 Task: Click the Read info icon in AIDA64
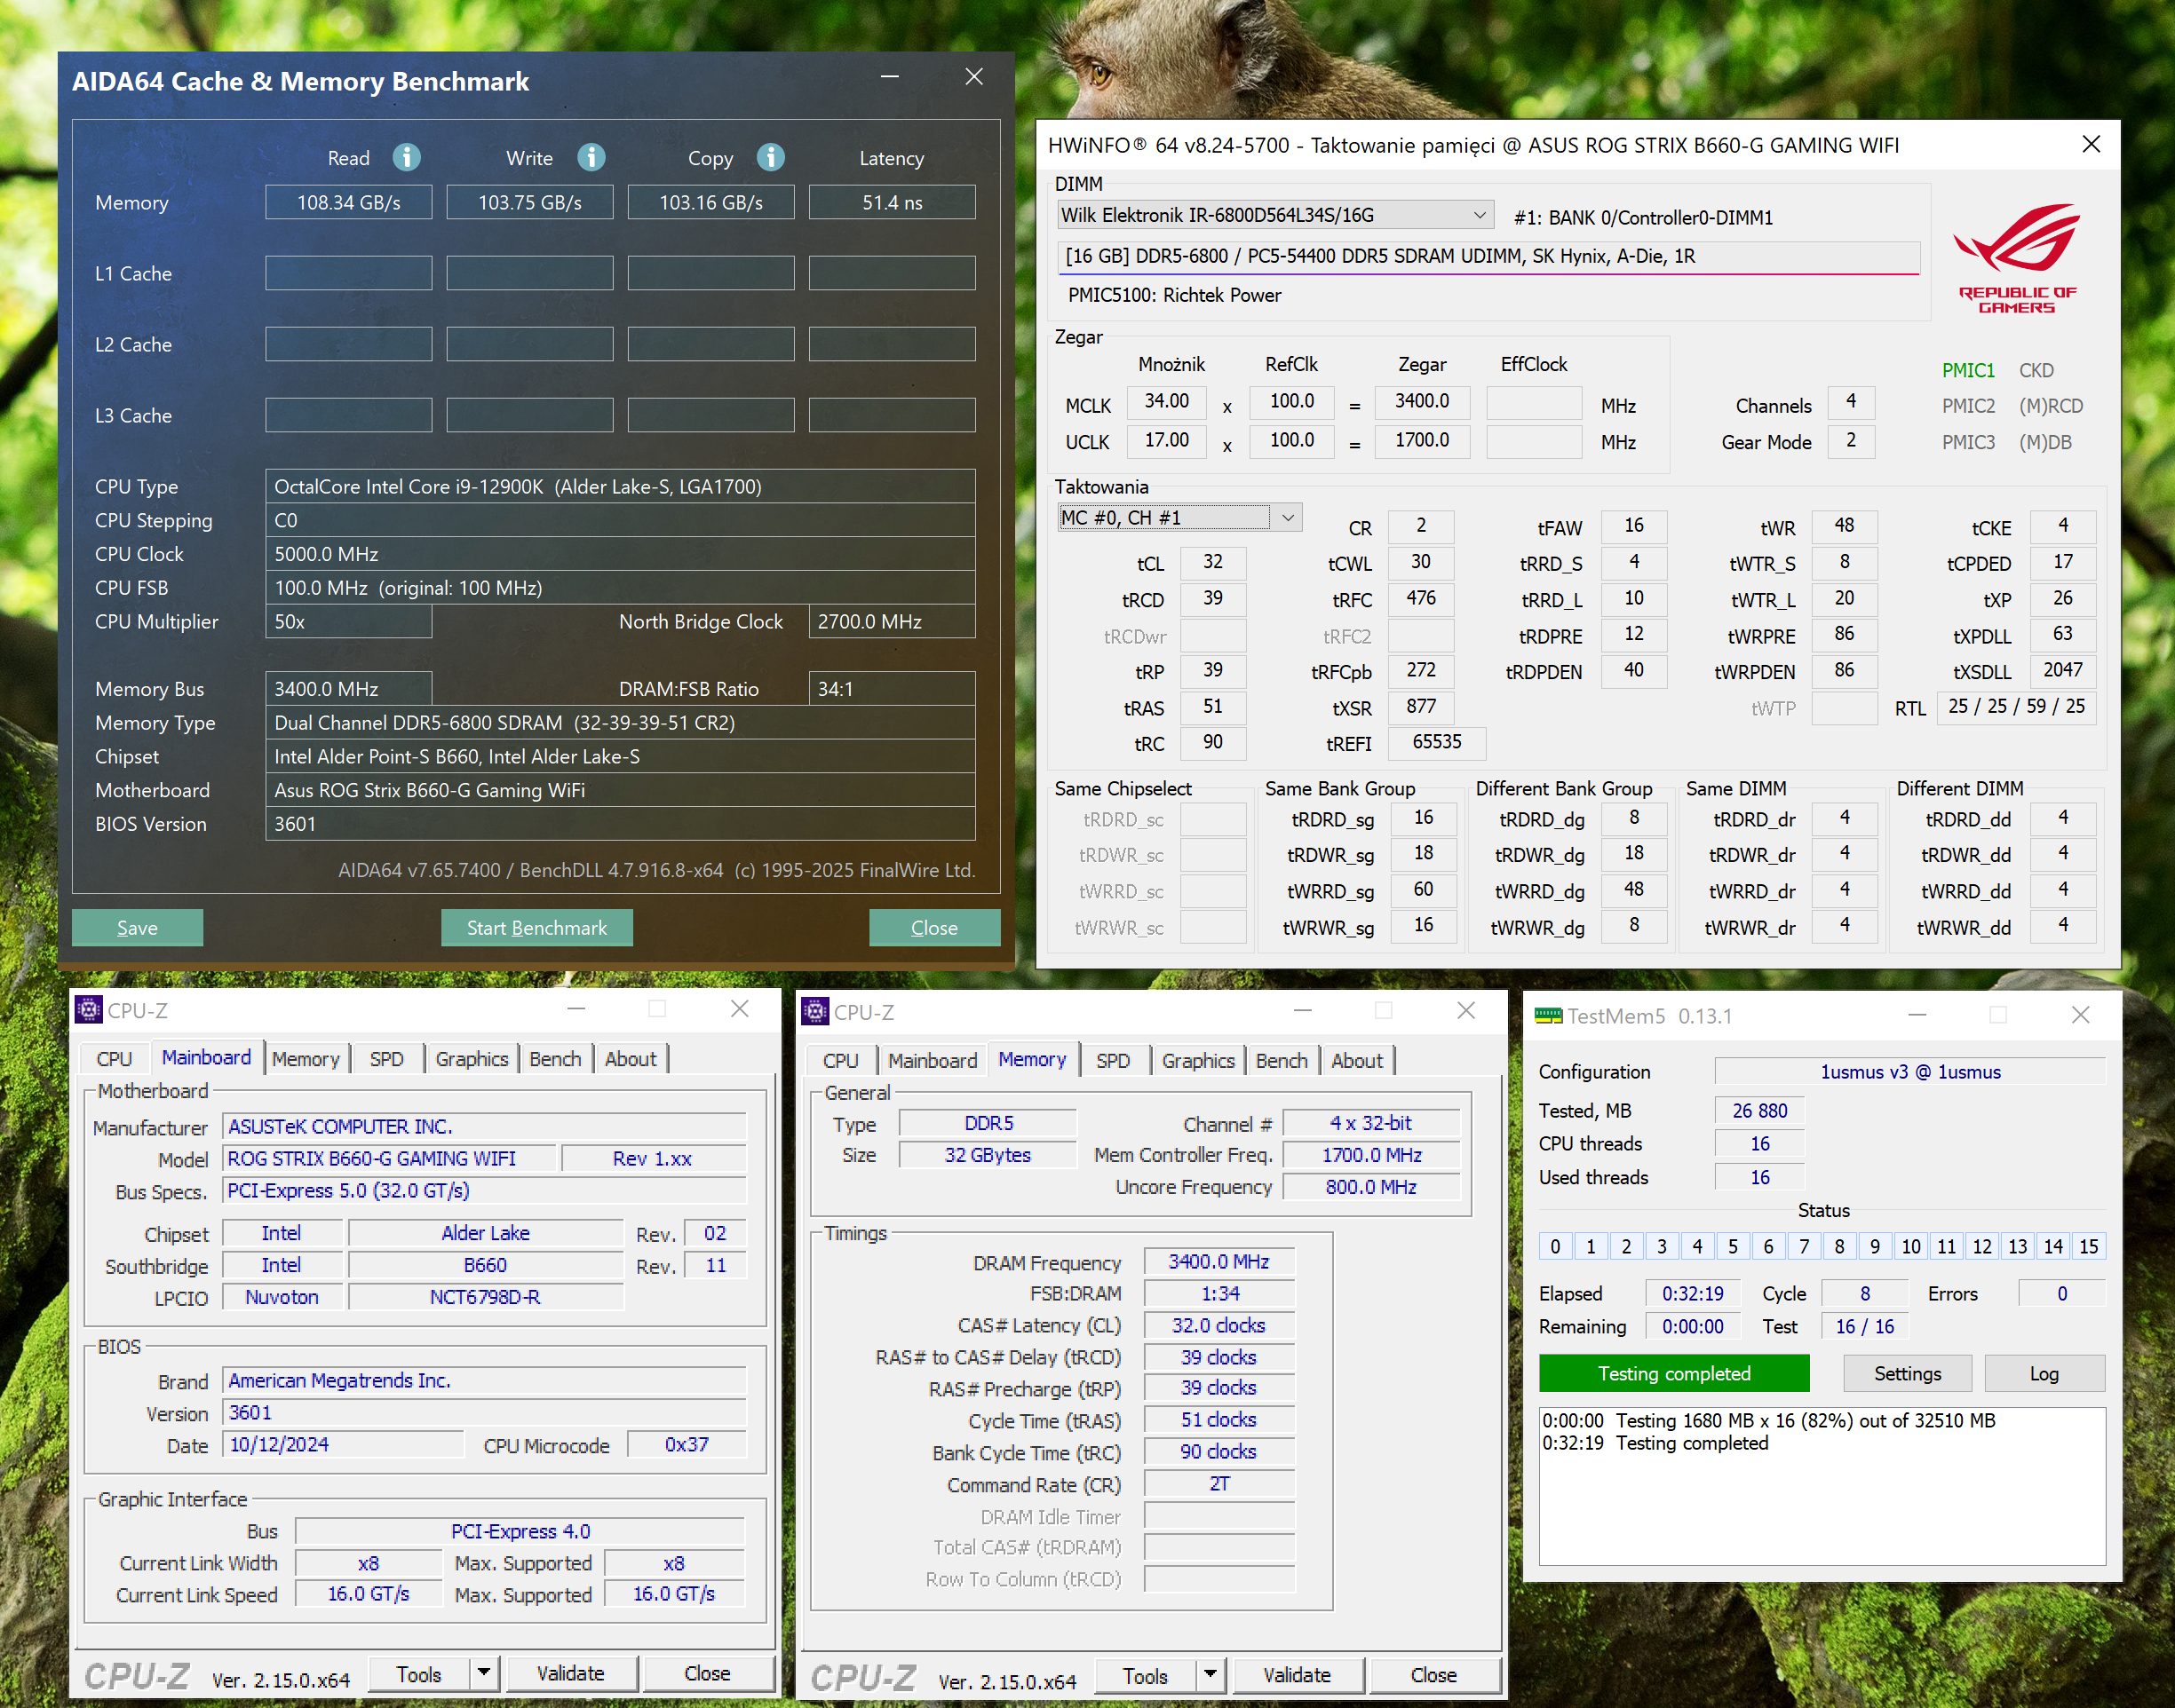coord(405,157)
